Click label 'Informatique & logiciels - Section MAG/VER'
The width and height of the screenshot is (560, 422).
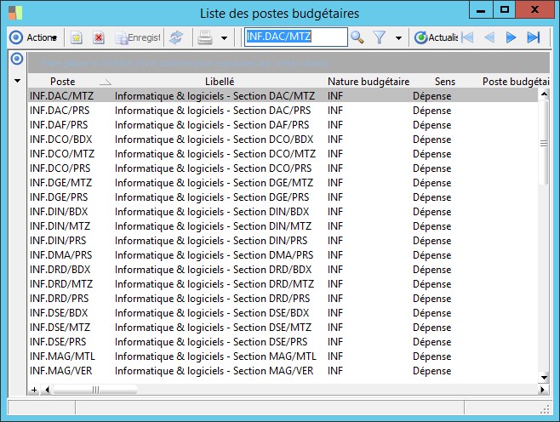click(x=214, y=371)
